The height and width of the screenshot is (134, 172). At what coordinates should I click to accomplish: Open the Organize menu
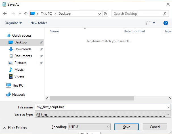click(13, 23)
